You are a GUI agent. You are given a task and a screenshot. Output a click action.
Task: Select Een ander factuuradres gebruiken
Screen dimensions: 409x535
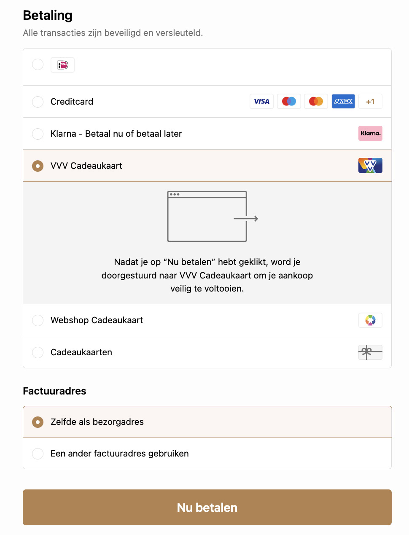(x=38, y=454)
